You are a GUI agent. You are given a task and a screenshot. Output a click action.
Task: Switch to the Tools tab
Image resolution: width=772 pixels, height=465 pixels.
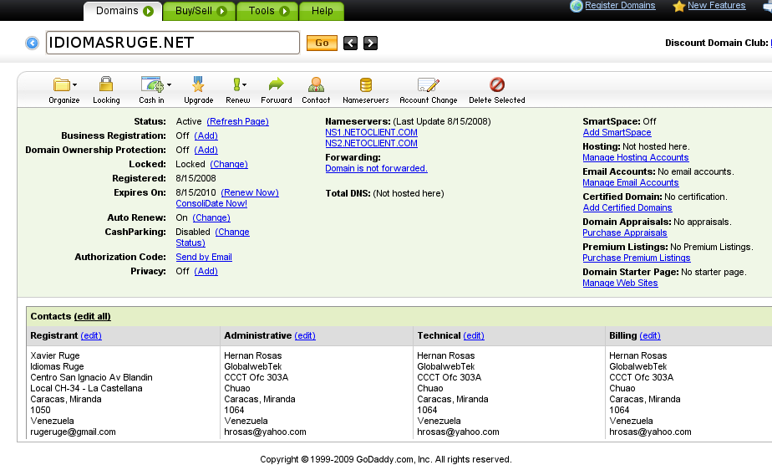click(267, 11)
